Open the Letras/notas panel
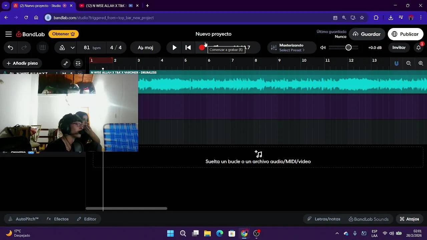 click(x=324, y=219)
